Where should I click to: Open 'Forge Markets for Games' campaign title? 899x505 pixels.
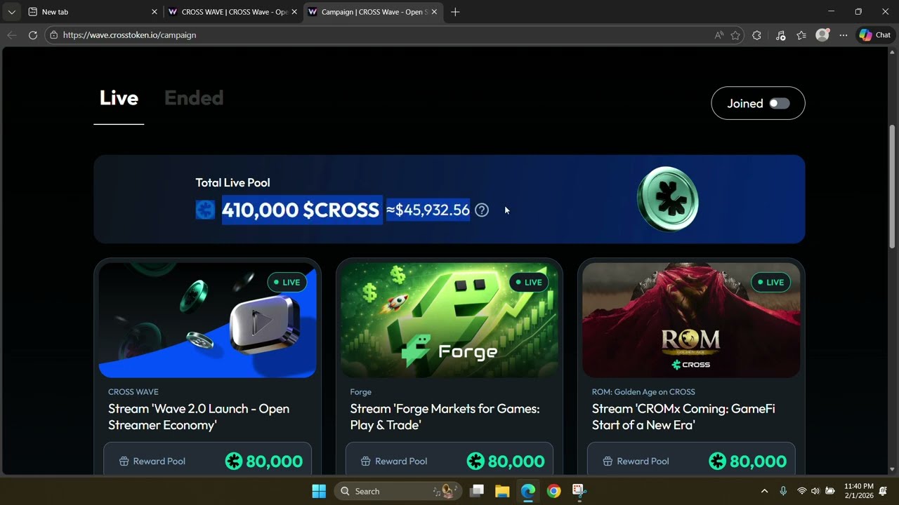click(445, 417)
